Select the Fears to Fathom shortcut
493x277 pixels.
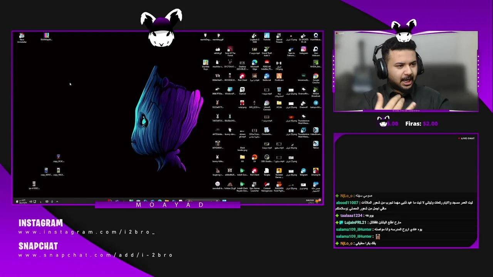[291, 52]
